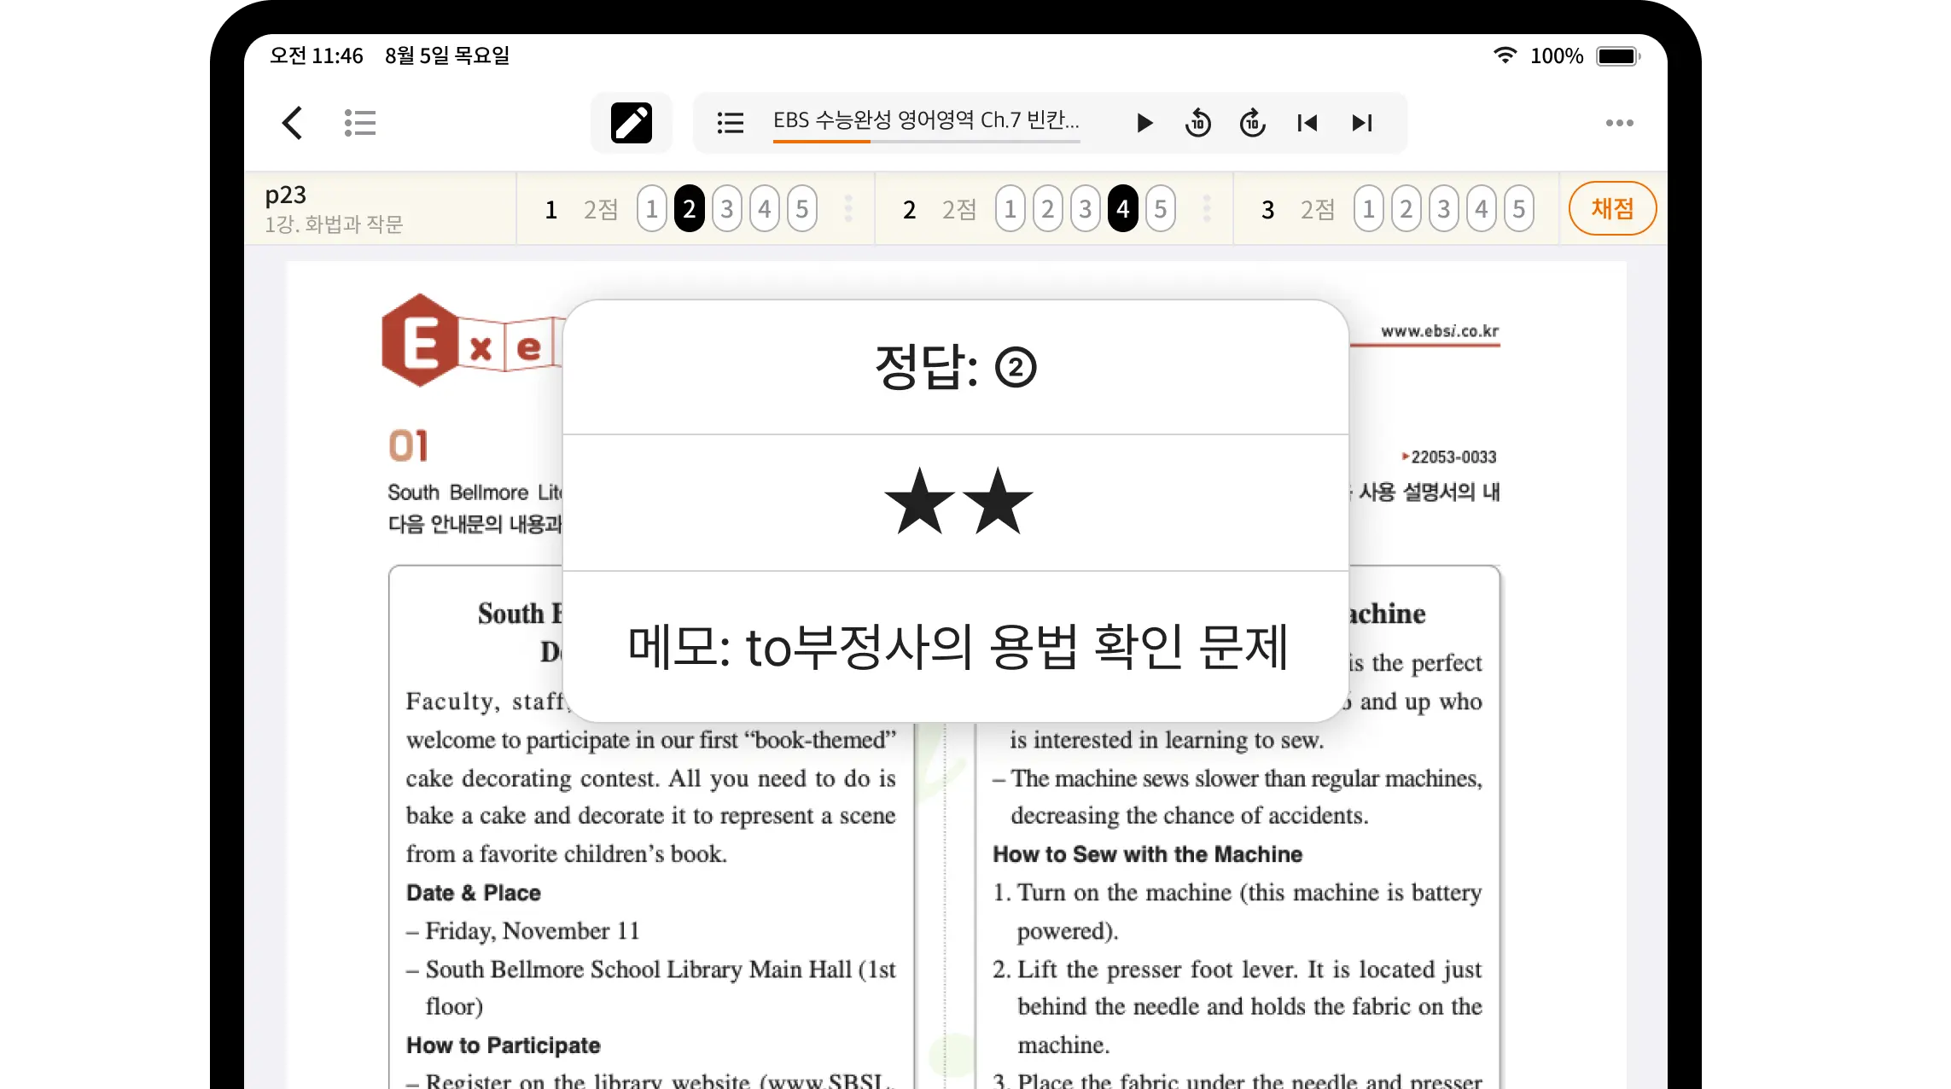Screen dimensions: 1951x1089
Task: Check the Wi-Fi status icon
Action: click(1505, 55)
